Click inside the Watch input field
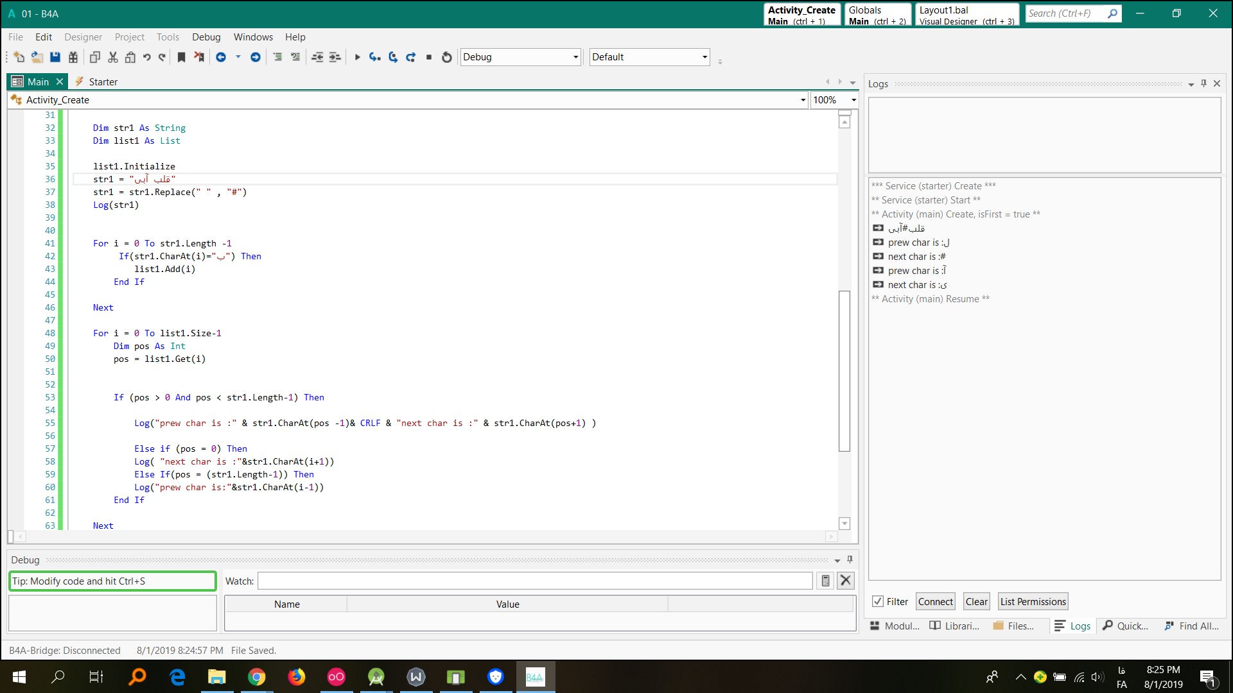The height and width of the screenshot is (693, 1233). (533, 580)
